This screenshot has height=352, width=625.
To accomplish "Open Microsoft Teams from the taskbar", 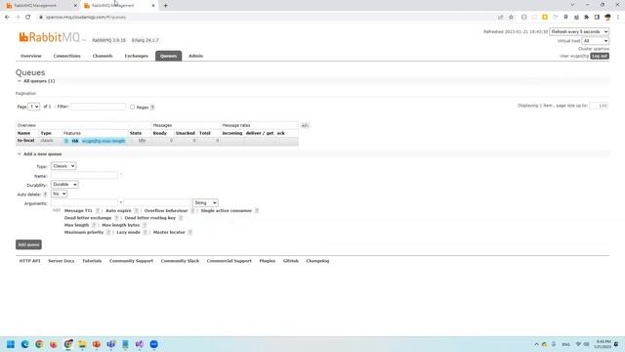I will tap(110, 344).
